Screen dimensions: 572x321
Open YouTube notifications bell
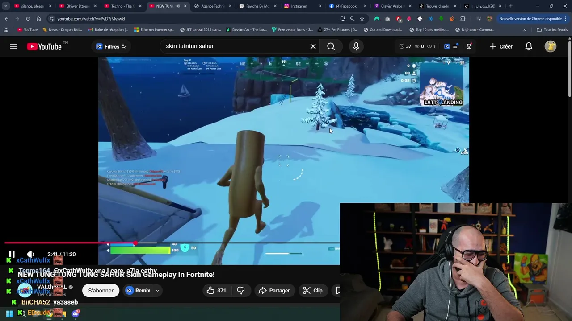click(529, 46)
